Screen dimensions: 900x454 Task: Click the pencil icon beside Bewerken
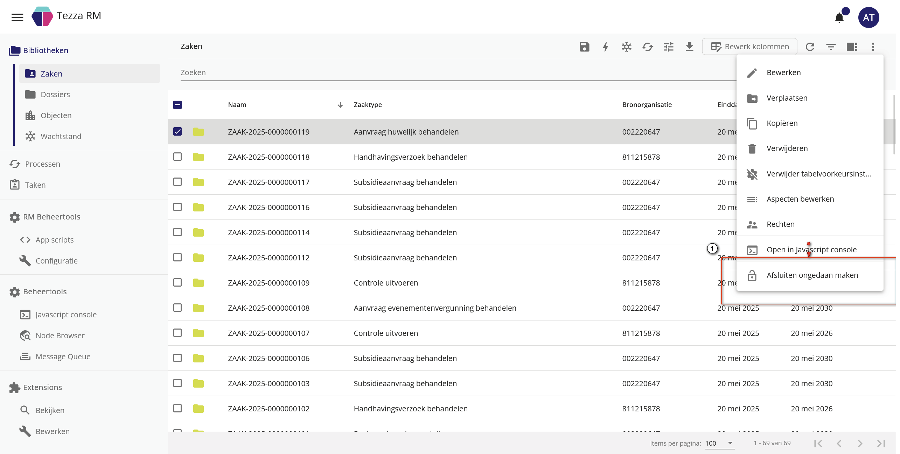pos(752,73)
